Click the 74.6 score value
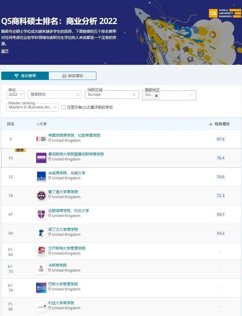Image resolution: width=242 pixels, height=316 pixels. (221, 177)
